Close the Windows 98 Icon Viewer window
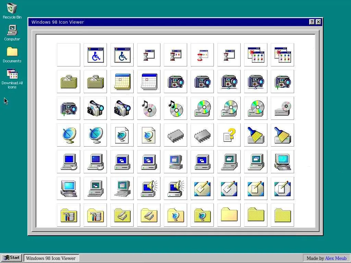Screen dimensions: 351x263 tap(318, 22)
